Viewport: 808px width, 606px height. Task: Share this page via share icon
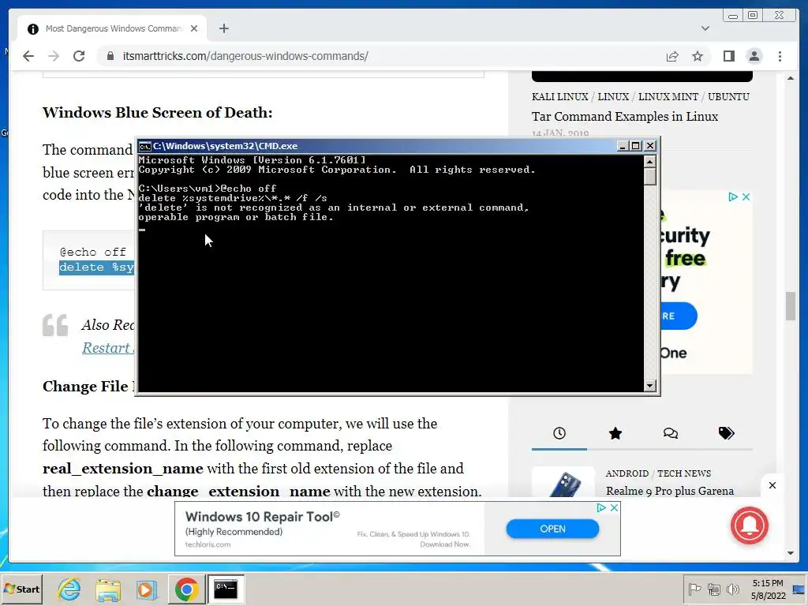[x=672, y=56]
